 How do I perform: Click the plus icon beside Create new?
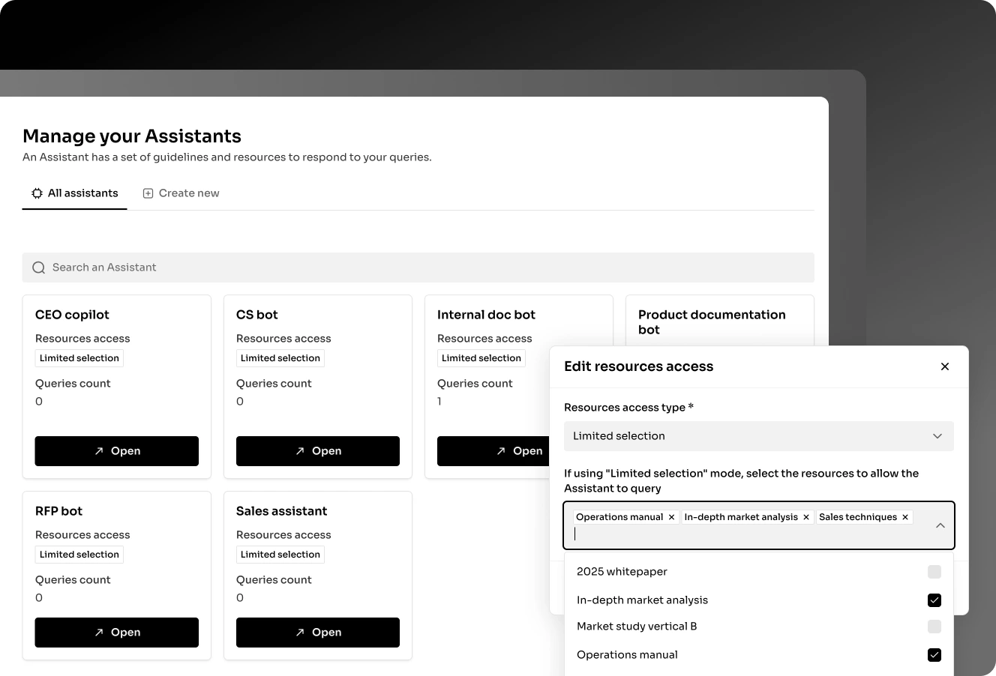click(x=148, y=193)
